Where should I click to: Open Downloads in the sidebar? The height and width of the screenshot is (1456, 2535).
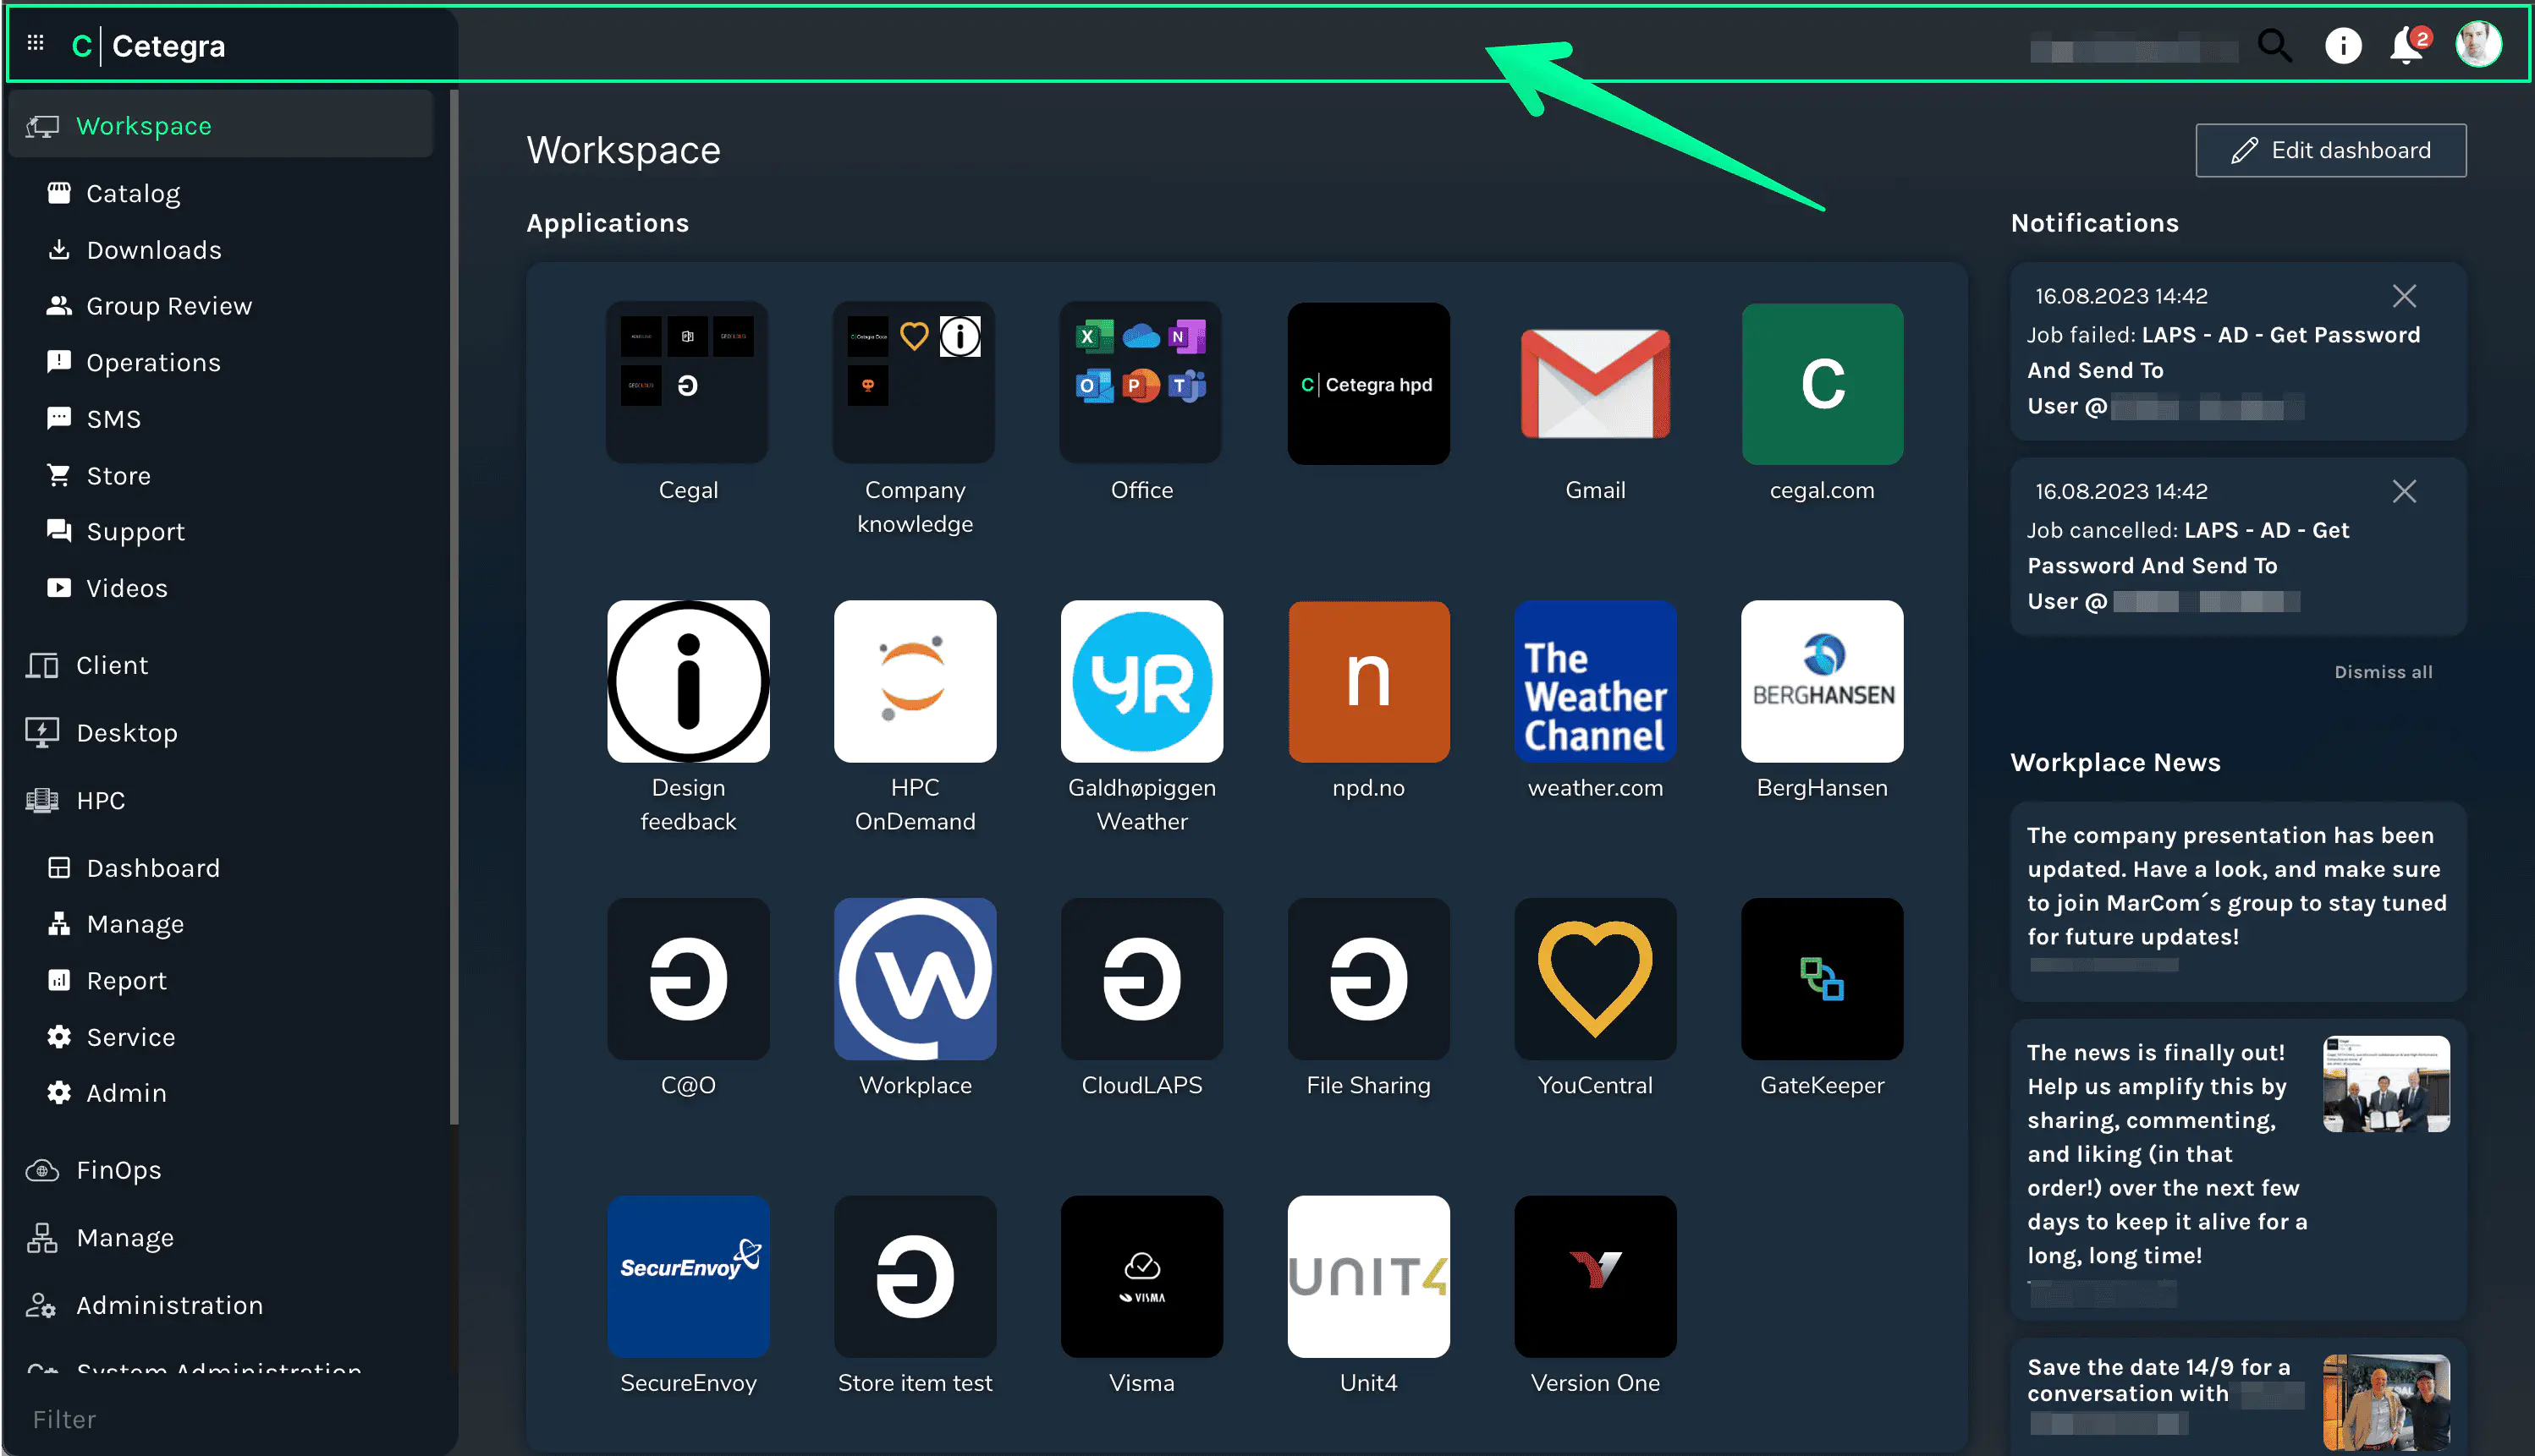pos(154,250)
